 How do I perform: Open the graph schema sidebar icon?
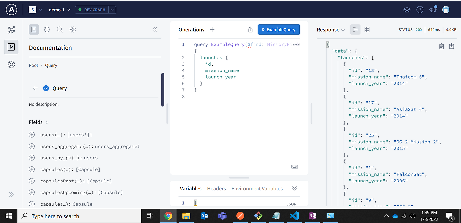coord(11,30)
